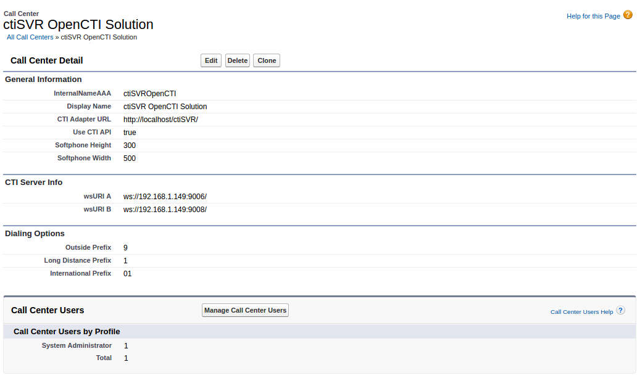Select the Dialing Options section header
The width and height of the screenshot is (640, 378).
point(35,234)
